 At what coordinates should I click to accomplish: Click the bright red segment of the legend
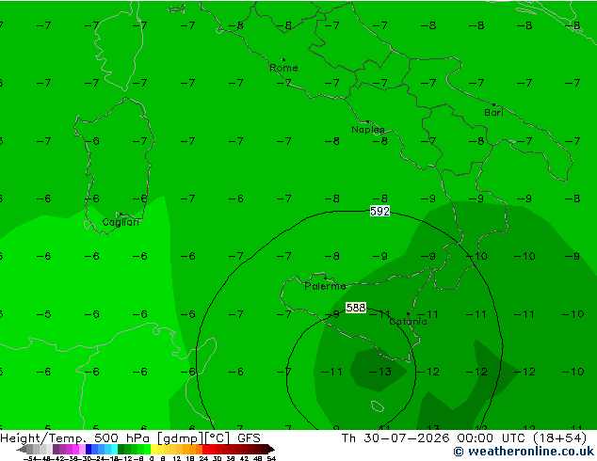(205, 449)
